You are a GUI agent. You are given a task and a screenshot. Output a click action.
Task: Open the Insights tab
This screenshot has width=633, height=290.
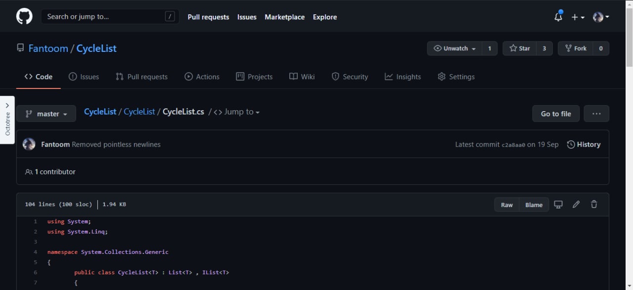coord(403,77)
